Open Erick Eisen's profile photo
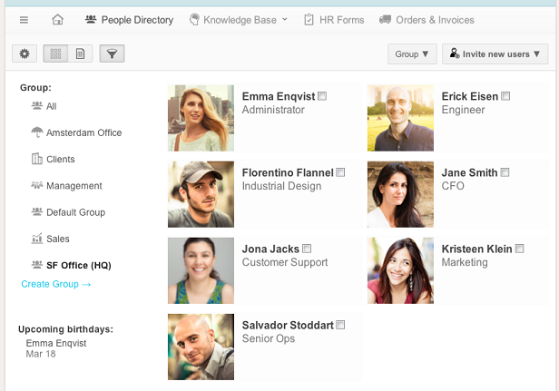 tap(401, 118)
